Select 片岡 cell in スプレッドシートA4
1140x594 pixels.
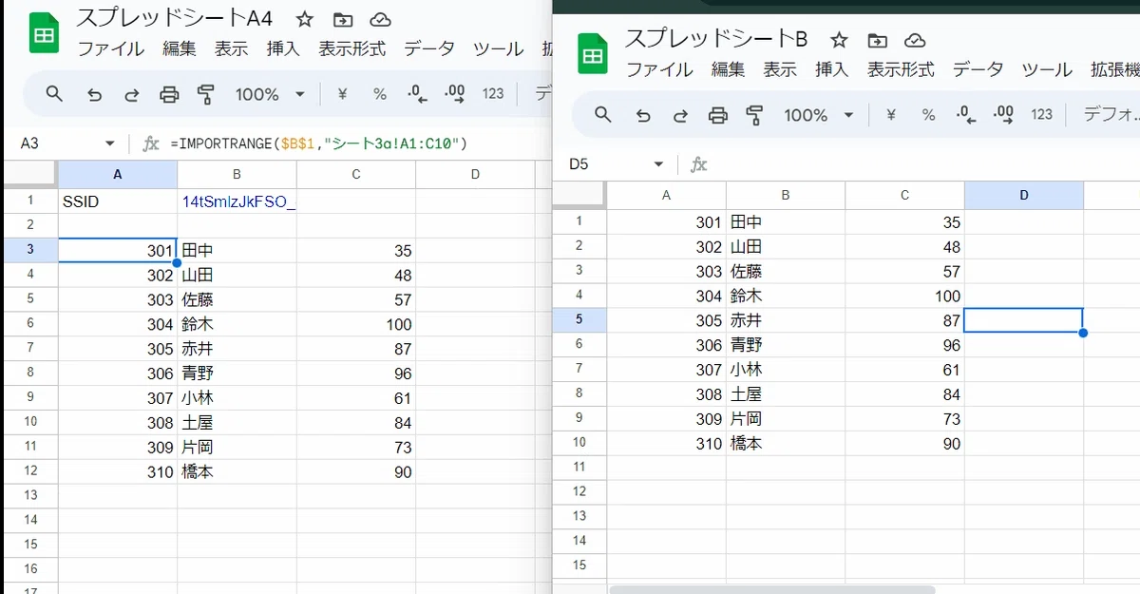pyautogui.click(x=237, y=447)
